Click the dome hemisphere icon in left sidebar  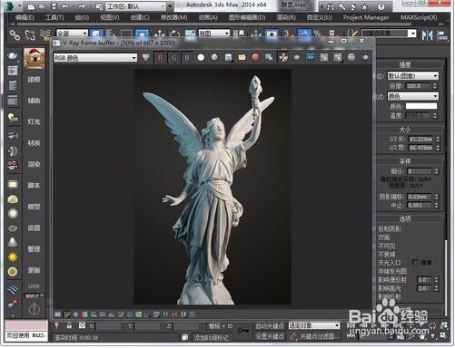(13, 199)
